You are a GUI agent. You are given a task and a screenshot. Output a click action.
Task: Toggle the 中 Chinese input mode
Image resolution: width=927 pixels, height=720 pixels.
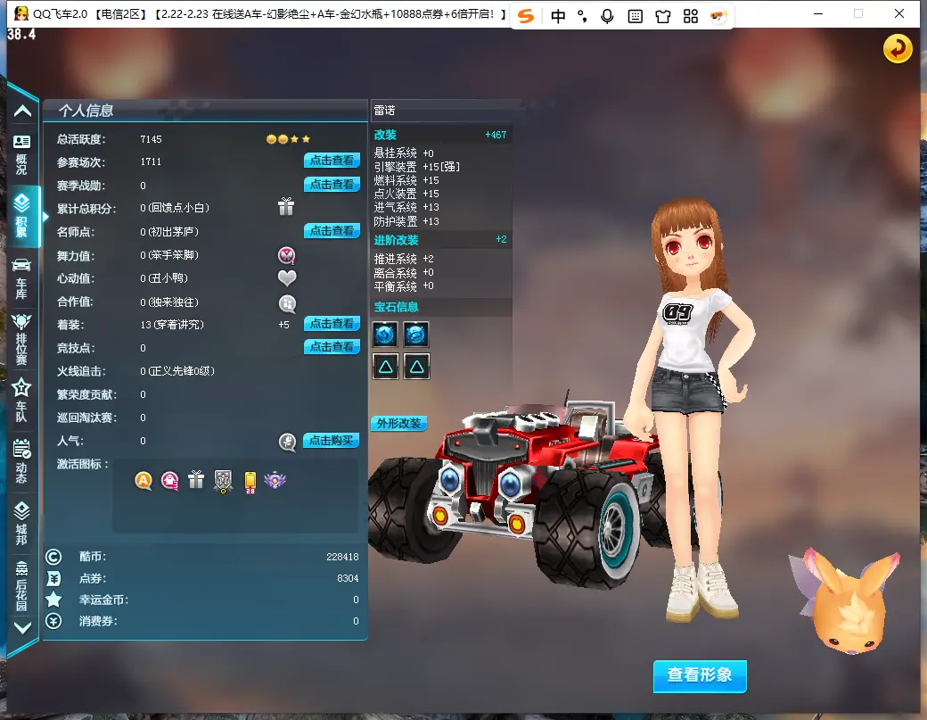[x=557, y=16]
